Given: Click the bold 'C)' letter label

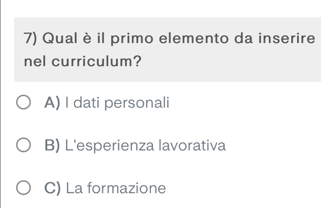Looking at the screenshot, I should (x=53, y=189).
